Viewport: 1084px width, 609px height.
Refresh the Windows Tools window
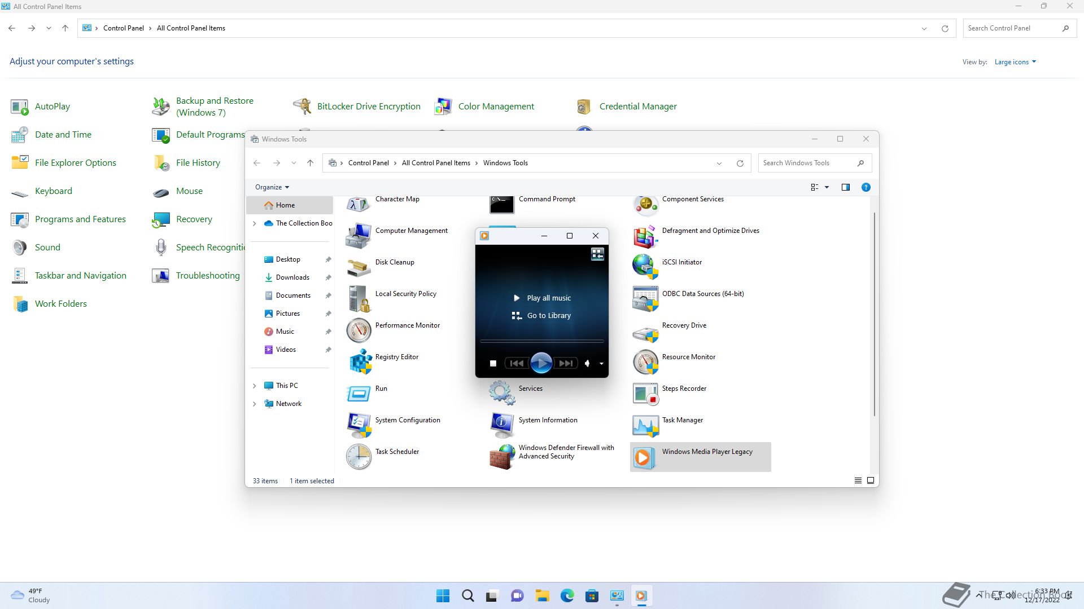coord(740,163)
